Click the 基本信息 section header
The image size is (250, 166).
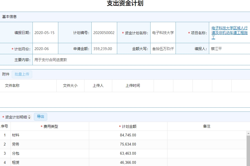[x=9, y=17]
